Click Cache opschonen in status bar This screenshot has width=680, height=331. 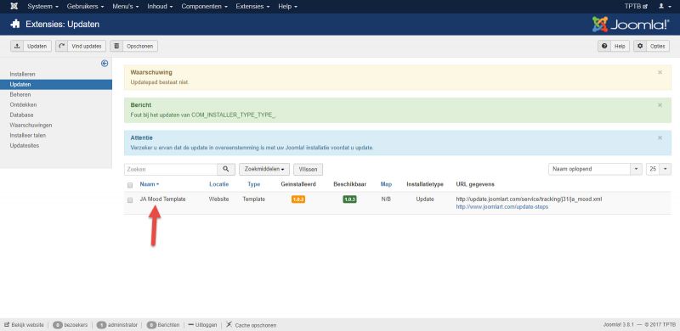coord(251,325)
